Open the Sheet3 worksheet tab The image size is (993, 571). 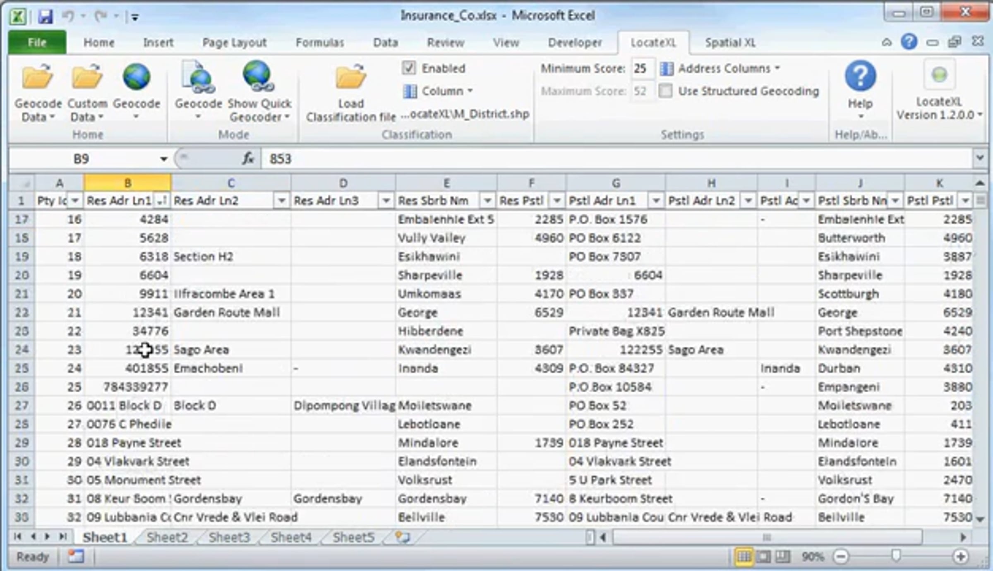pos(229,537)
